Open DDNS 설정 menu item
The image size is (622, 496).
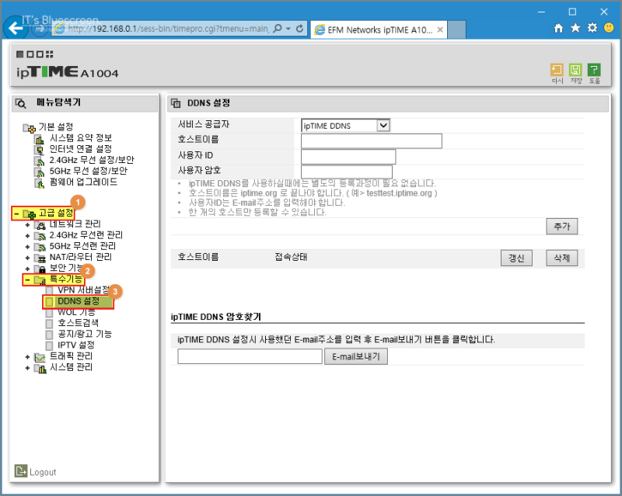coord(79,301)
